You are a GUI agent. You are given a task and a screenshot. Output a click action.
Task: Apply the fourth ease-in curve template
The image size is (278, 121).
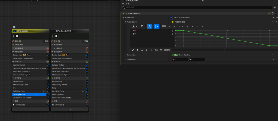coord(183,26)
